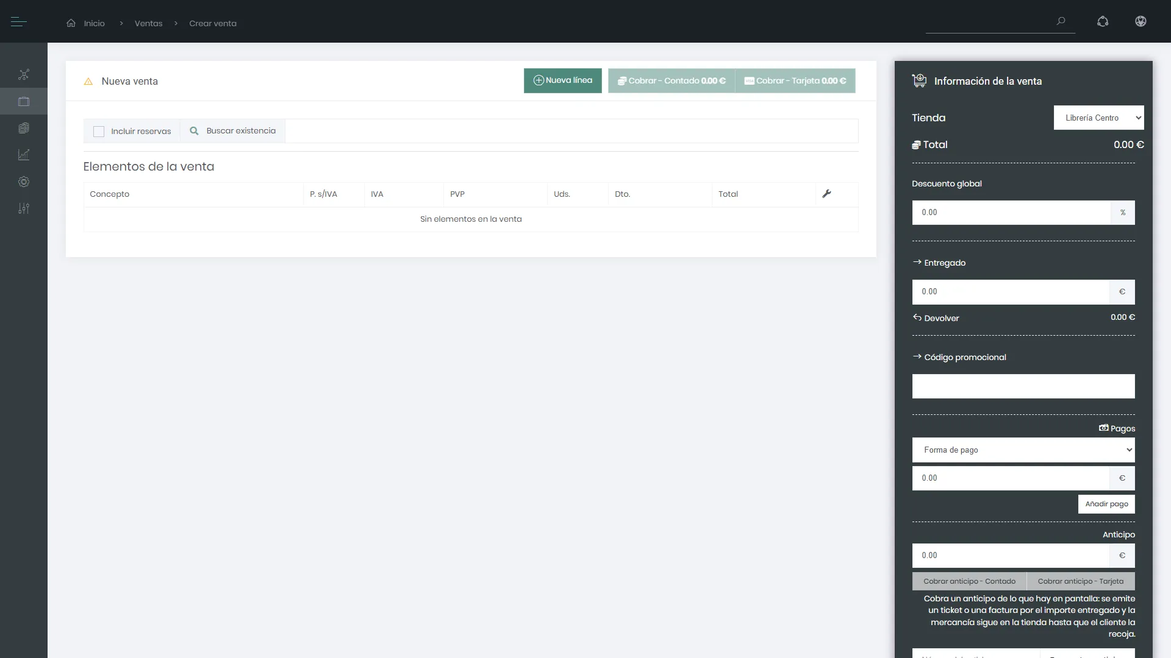The height and width of the screenshot is (658, 1171).
Task: Focus the Código promocional input
Action: [x=1023, y=386]
